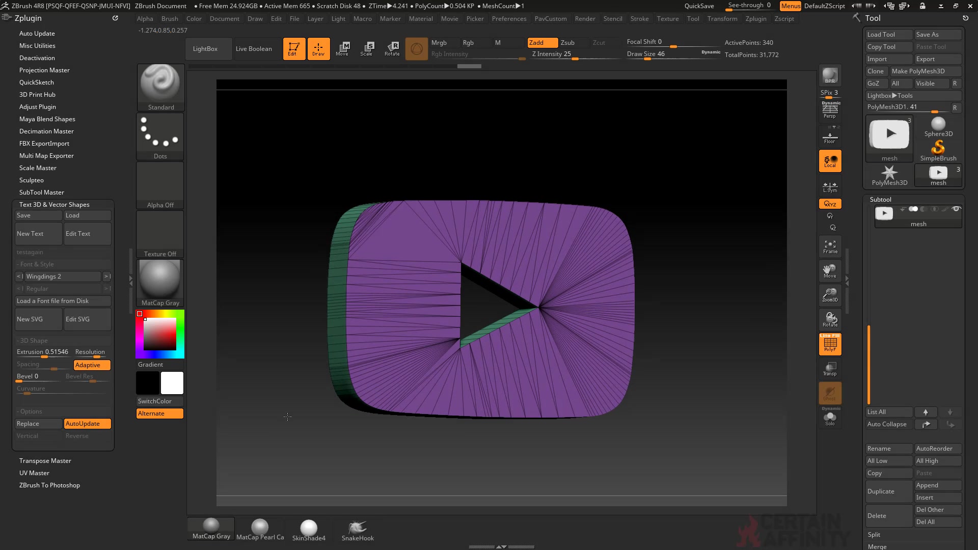Toggle the Persp perspective icon
This screenshot has height=550, width=978.
(830, 109)
